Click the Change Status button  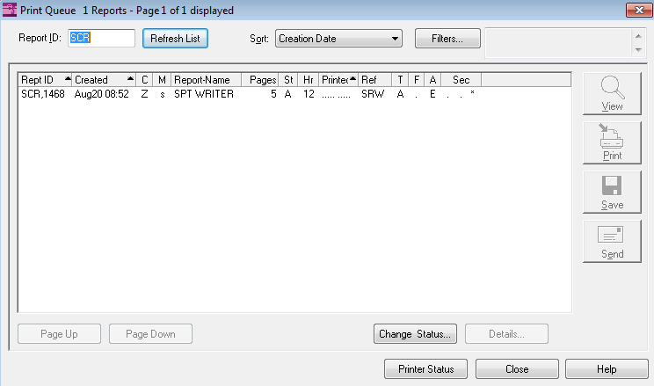tap(415, 334)
